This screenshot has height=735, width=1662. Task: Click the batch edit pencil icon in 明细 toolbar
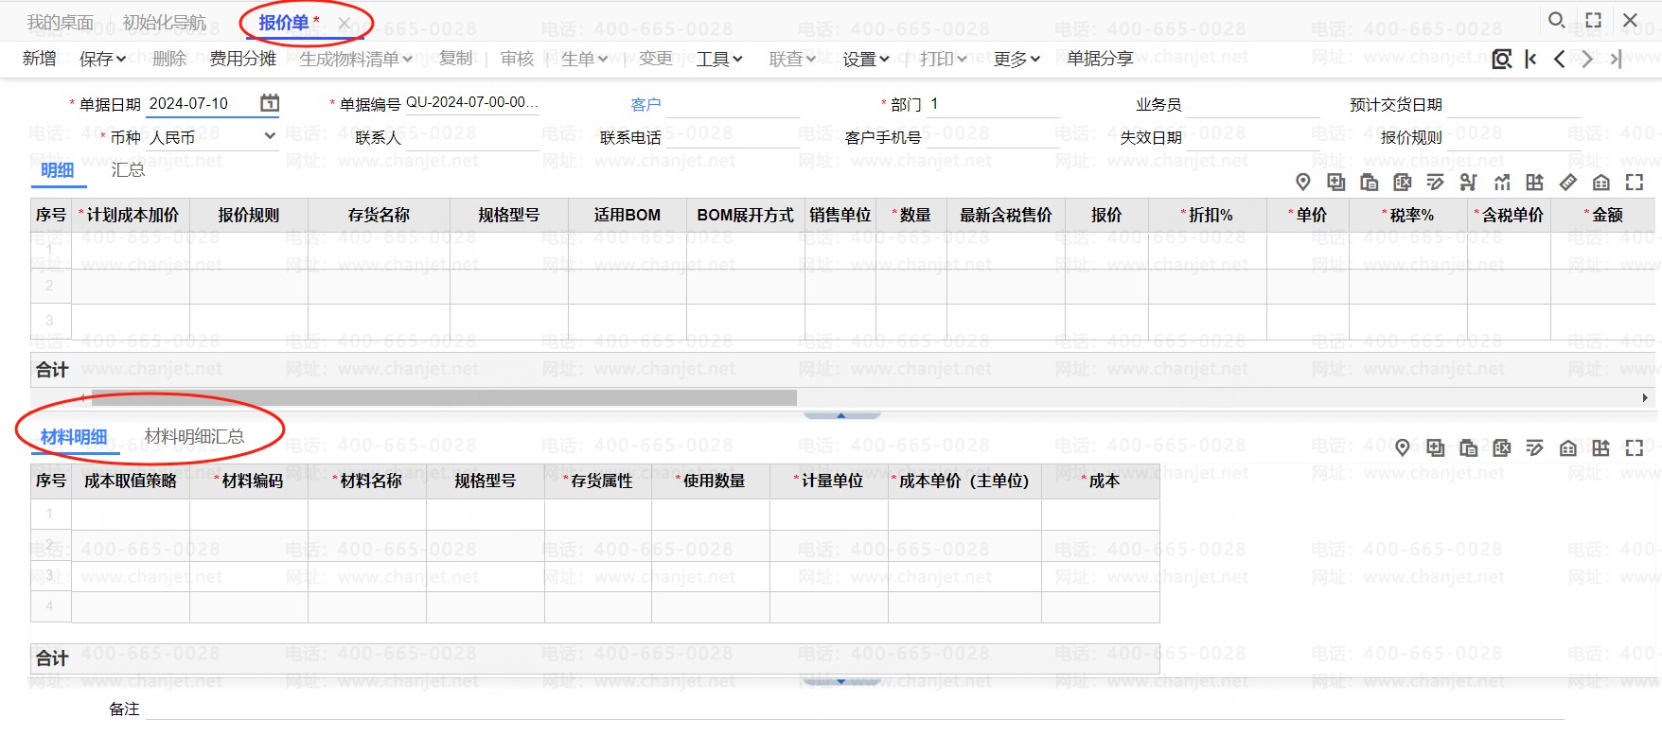[x=1436, y=183]
